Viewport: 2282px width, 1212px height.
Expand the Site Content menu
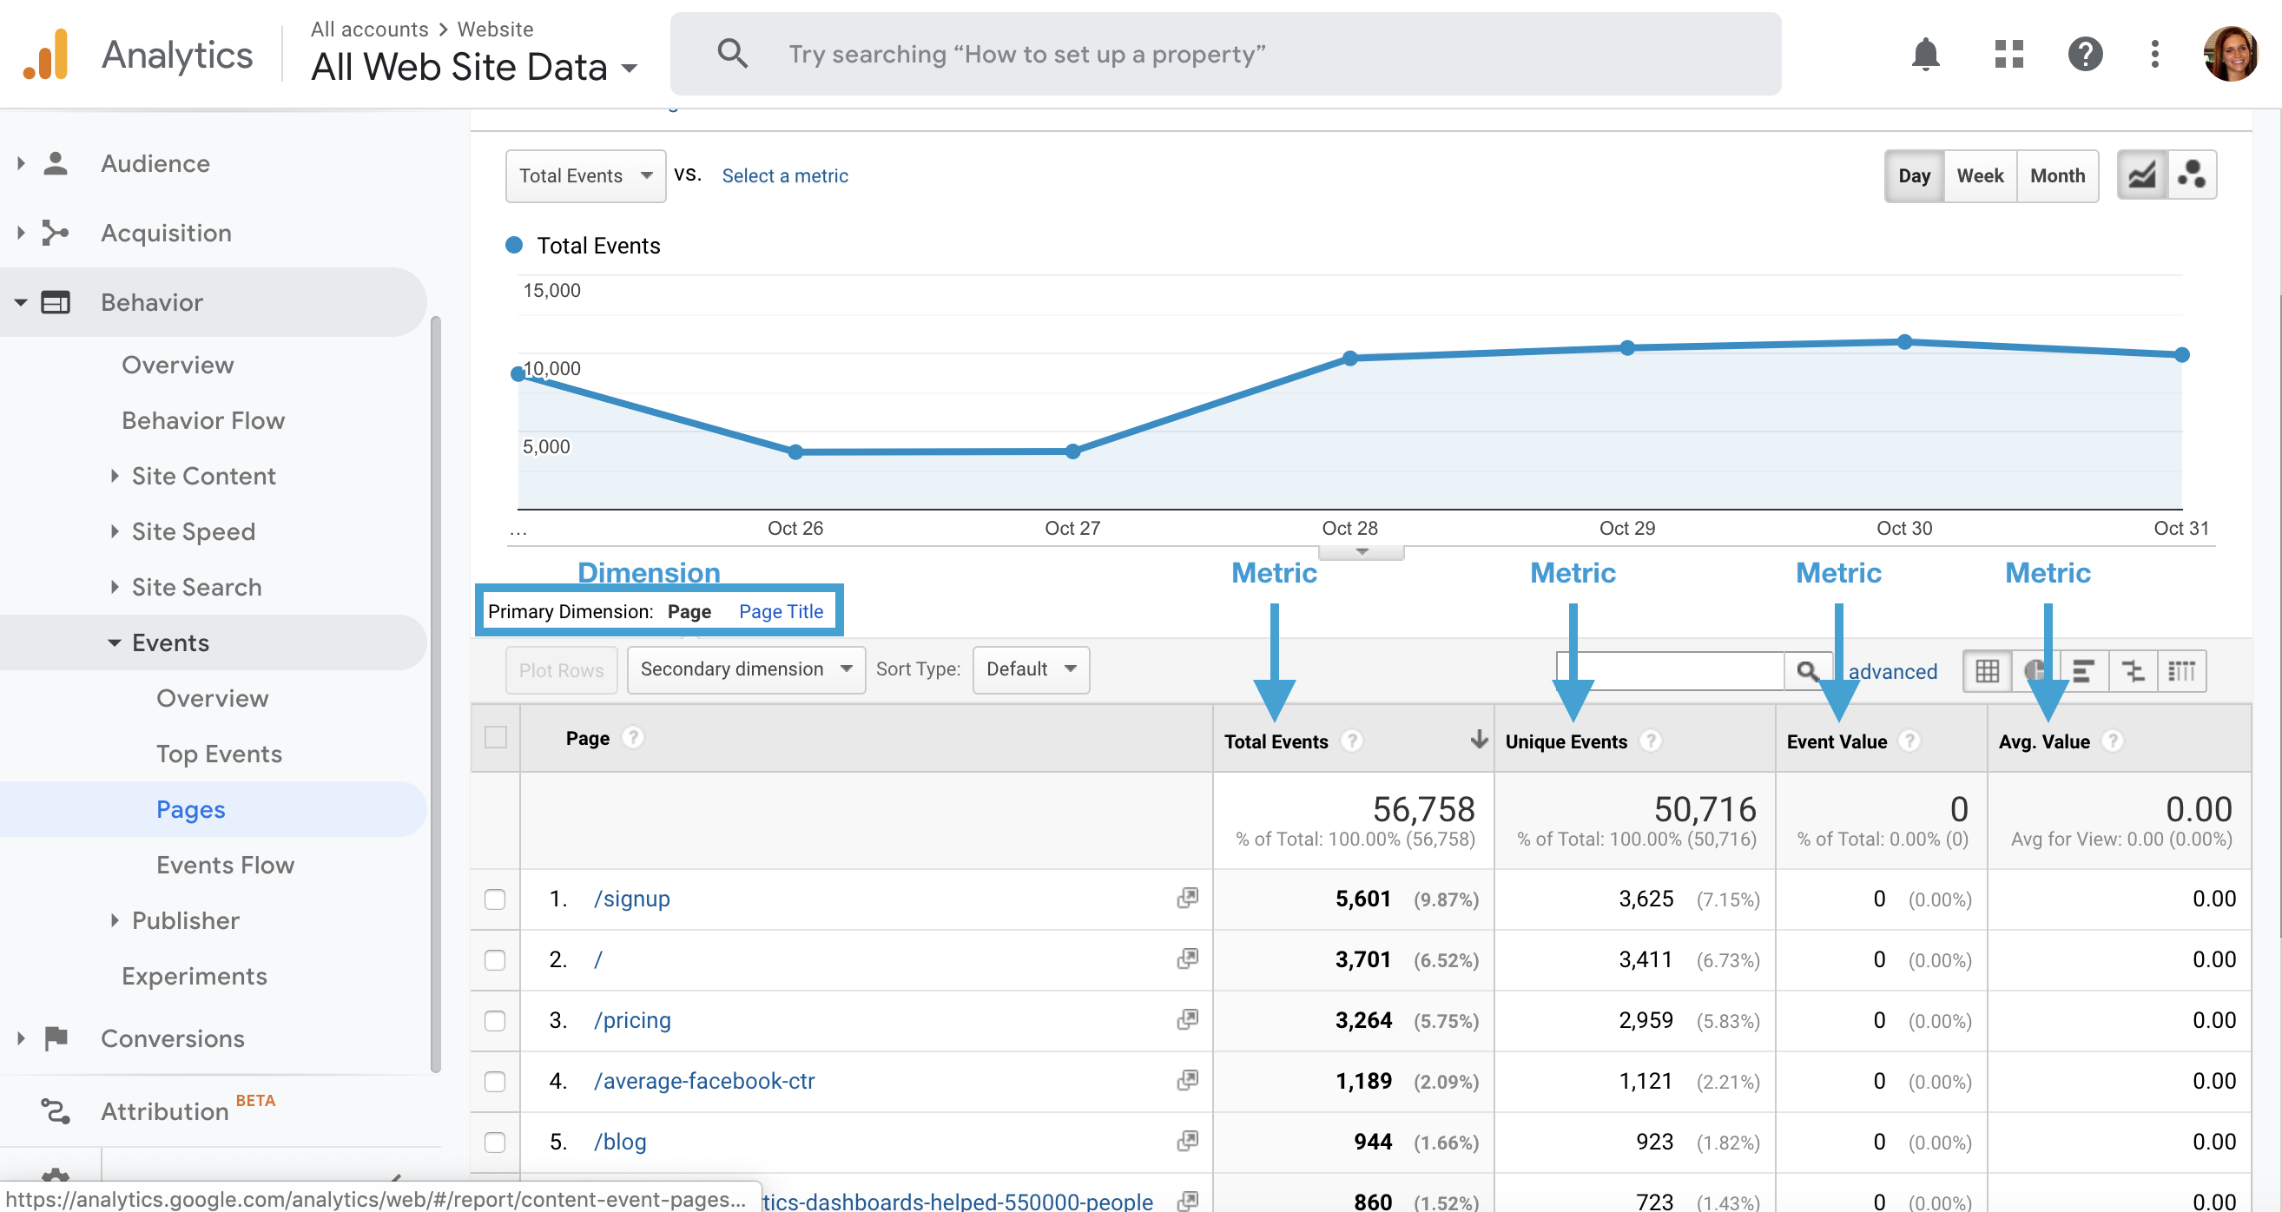point(203,476)
